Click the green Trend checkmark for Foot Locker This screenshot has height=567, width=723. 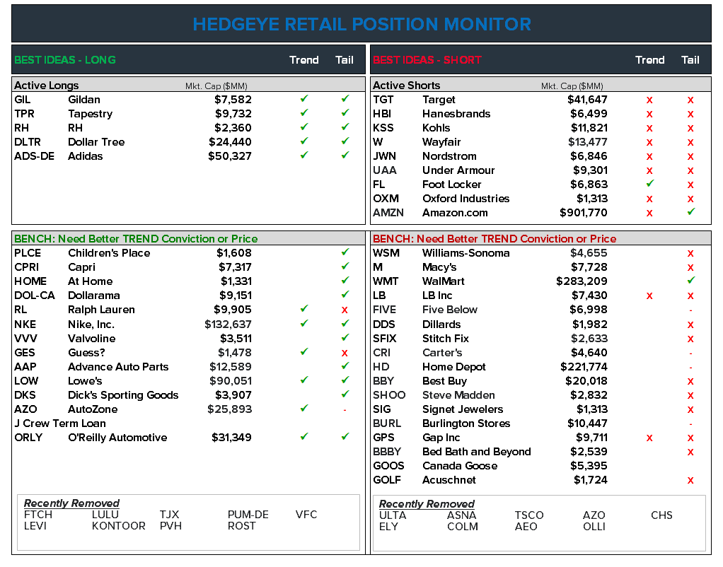[x=649, y=185]
